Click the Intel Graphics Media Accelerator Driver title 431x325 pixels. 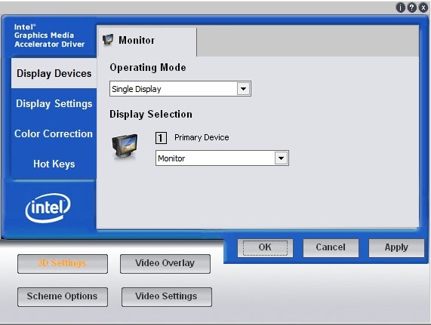[50, 35]
